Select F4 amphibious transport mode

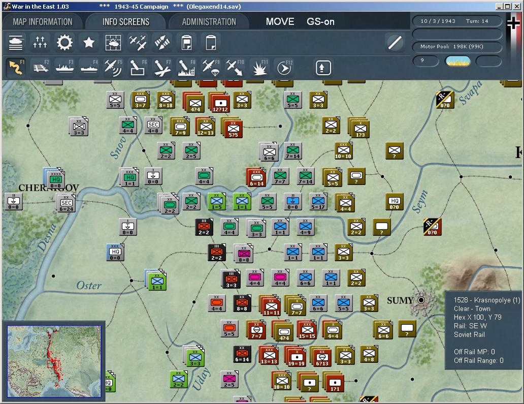89,67
